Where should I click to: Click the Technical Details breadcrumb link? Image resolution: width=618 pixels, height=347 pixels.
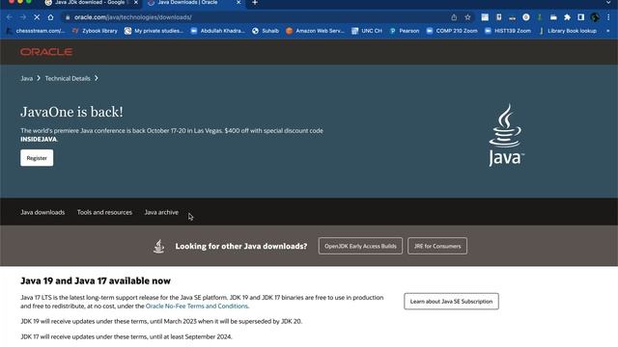point(68,78)
